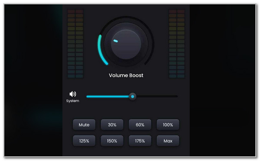260x161 pixels.
Task: Click the 'System' label under speaker
Action: (x=73, y=101)
